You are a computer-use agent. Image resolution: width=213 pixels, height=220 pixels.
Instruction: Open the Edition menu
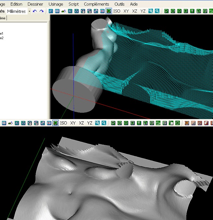[16, 4]
